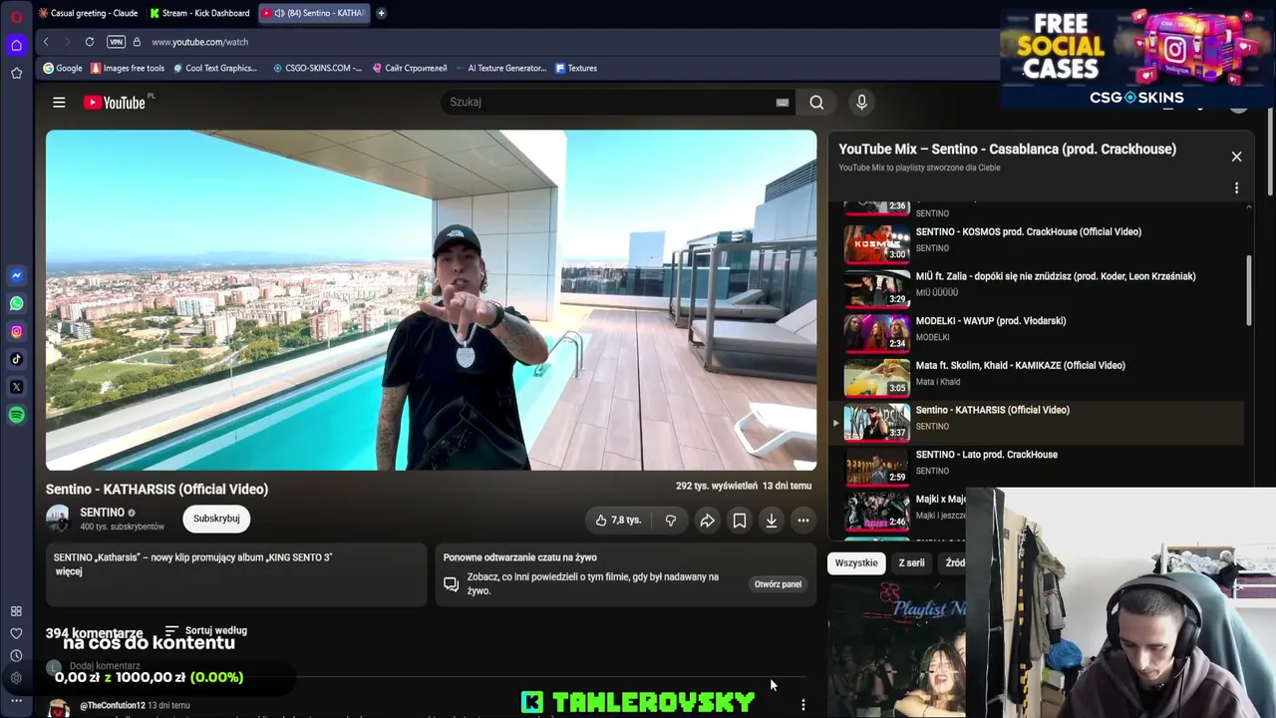
Task: Switch to Stream - Kick Dashboard tab
Action: point(200,13)
